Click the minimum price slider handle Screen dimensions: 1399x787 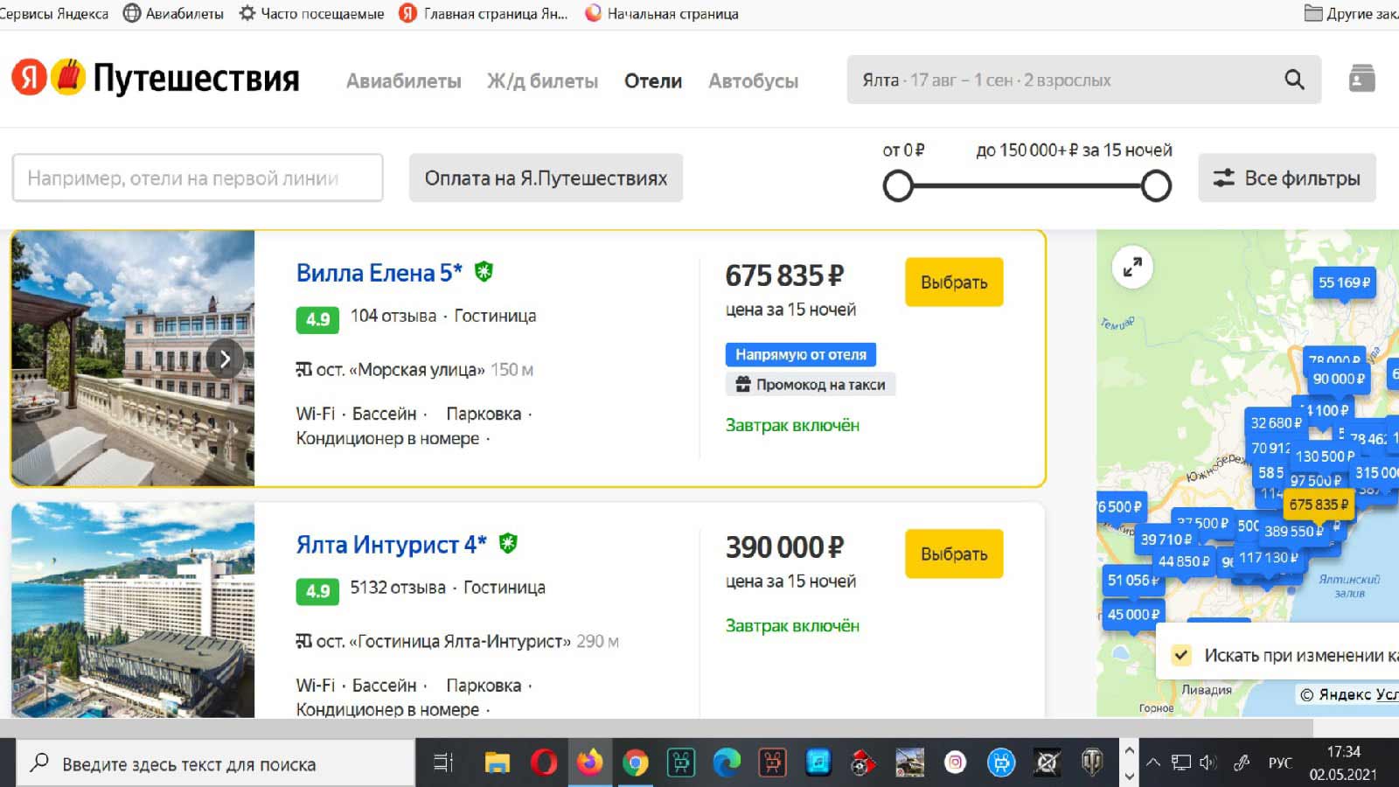click(898, 185)
